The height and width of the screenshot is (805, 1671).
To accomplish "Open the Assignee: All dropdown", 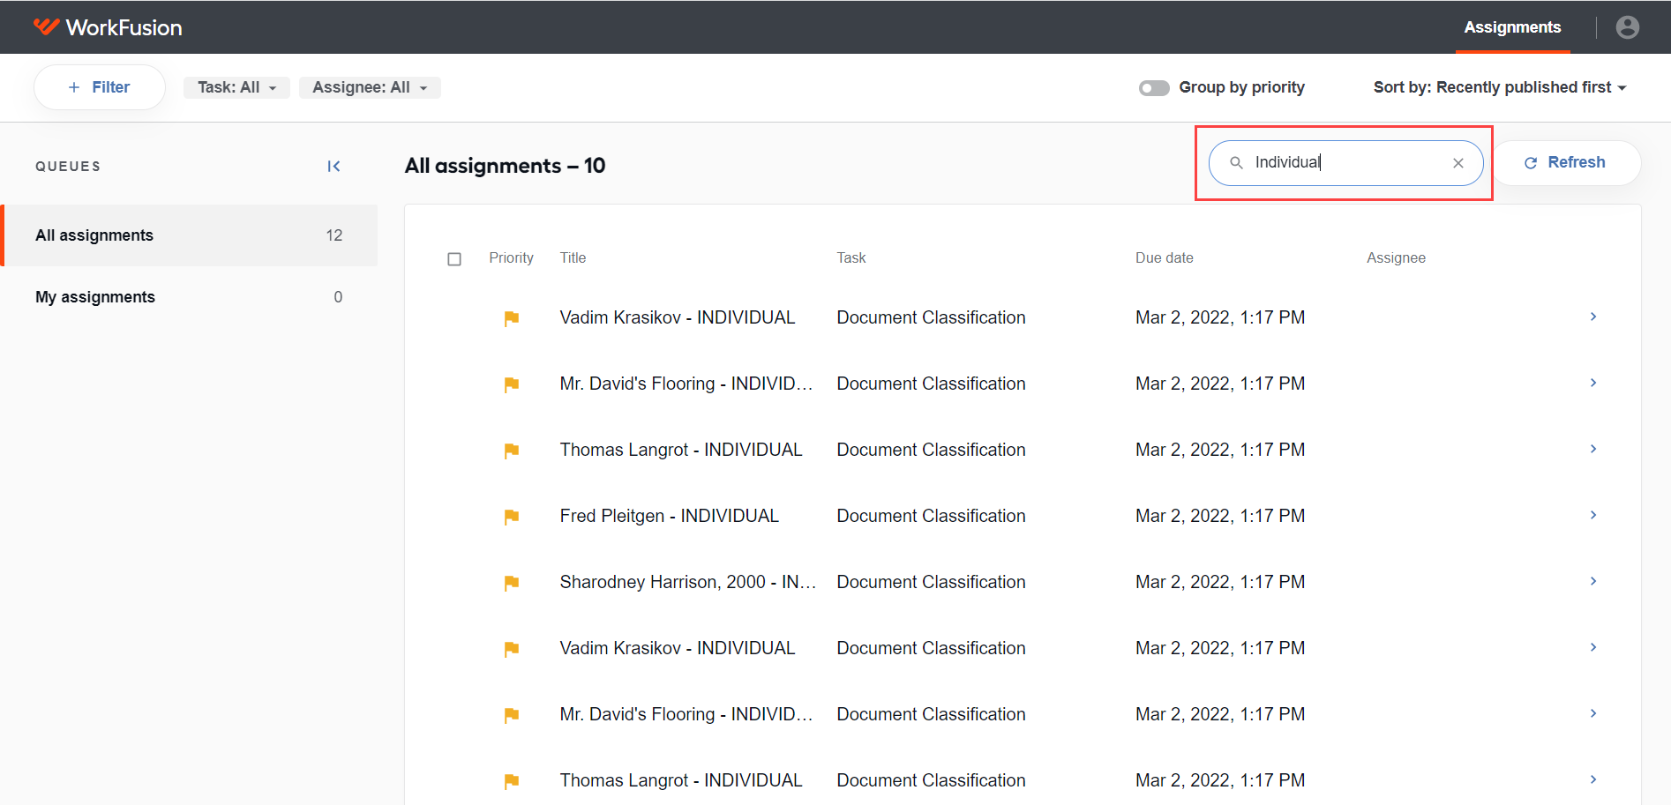I will point(370,87).
